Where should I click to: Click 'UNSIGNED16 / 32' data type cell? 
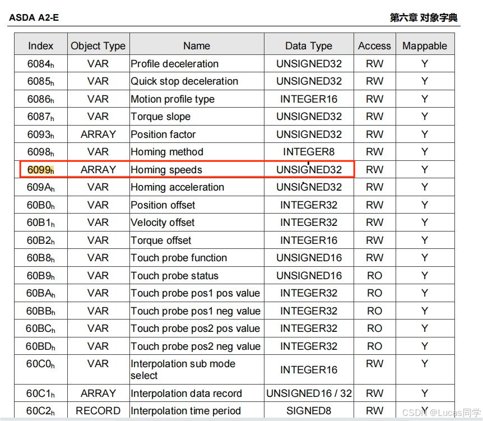point(309,394)
